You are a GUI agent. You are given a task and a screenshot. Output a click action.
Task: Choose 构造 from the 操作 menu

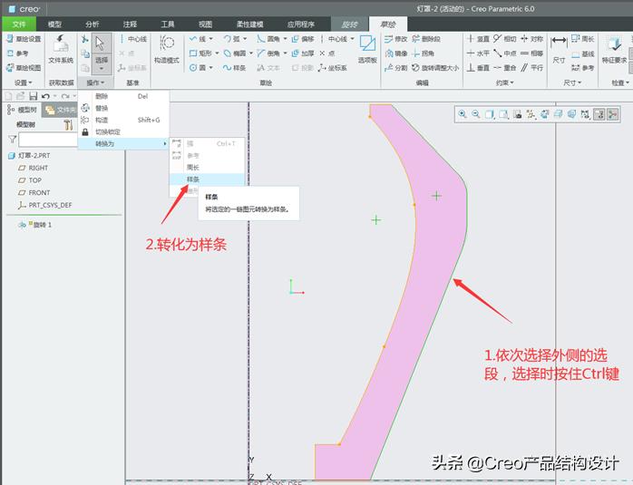(123, 120)
